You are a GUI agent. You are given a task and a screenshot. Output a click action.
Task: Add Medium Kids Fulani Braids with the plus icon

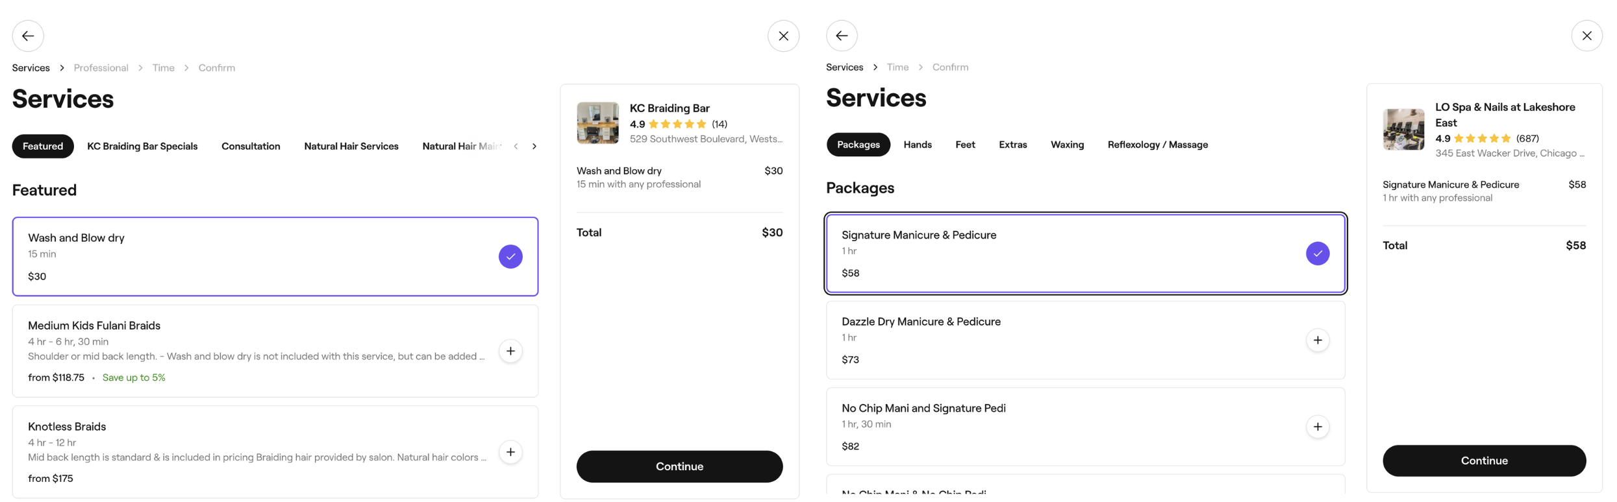click(x=510, y=351)
